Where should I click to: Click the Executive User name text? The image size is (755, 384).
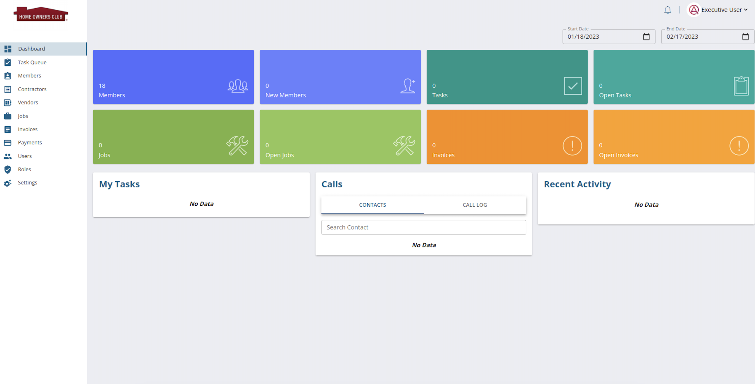coord(721,10)
